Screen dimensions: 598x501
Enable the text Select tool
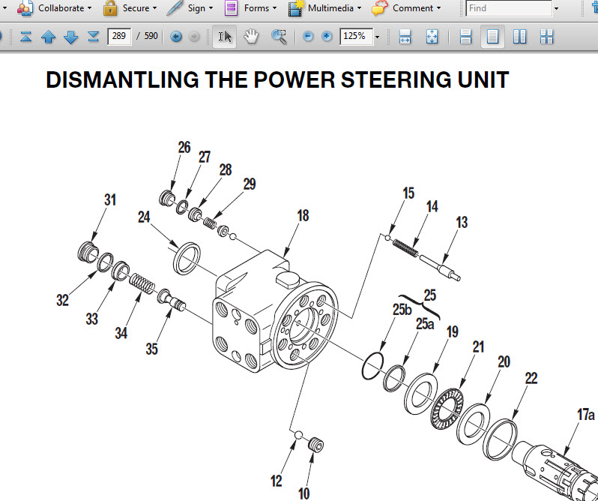(x=225, y=37)
